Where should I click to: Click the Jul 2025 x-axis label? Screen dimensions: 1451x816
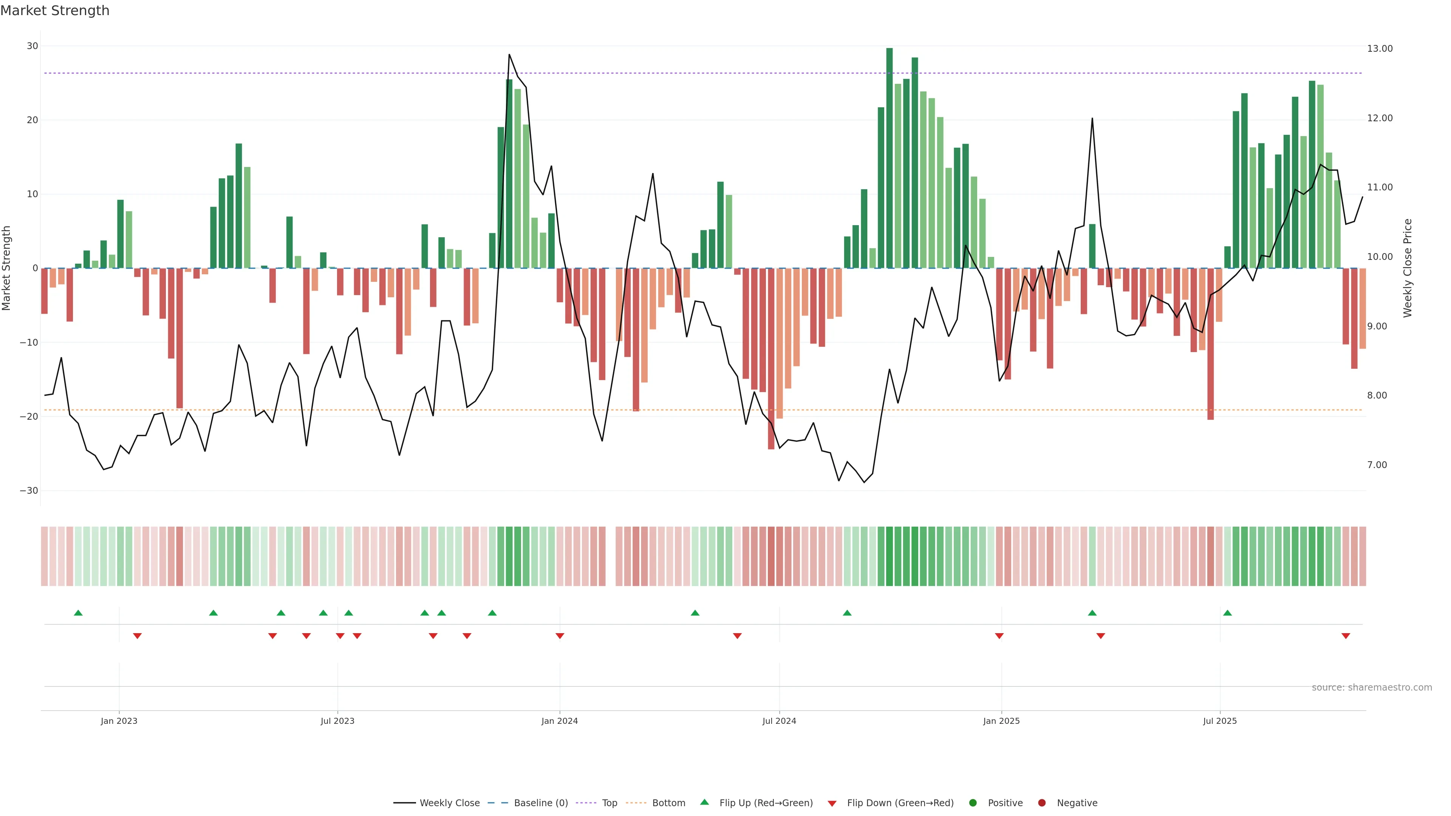point(1220,721)
